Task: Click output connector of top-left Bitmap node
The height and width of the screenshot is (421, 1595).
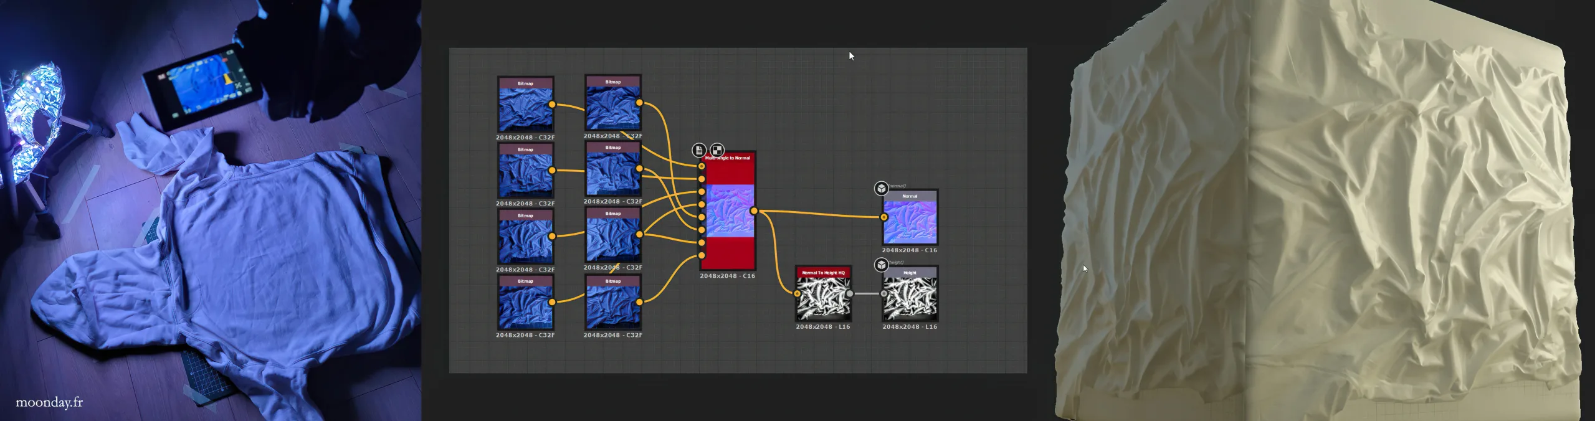Action: [552, 105]
